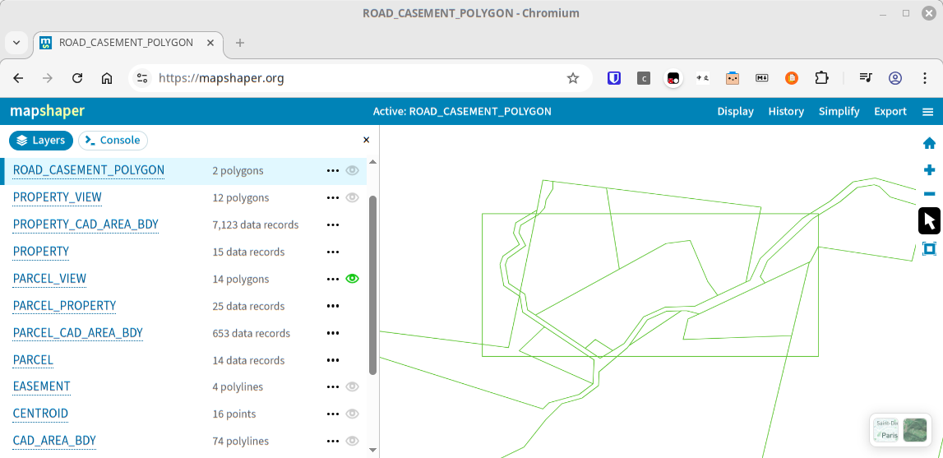Viewport: 943px width, 458px height.
Task: Select the PARCEL_PROPERTY layer name
Action: [x=64, y=306]
